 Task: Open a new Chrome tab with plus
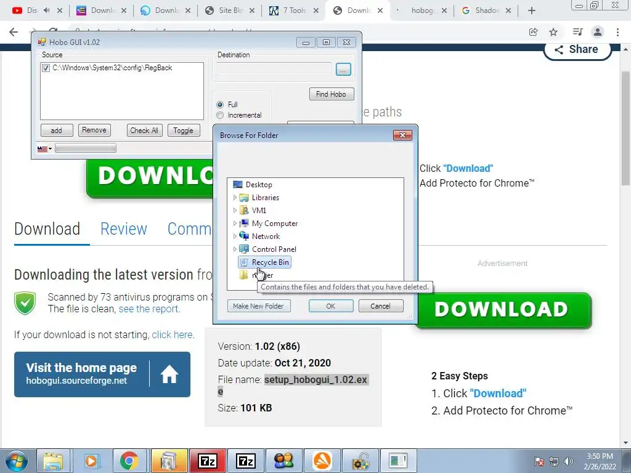click(x=532, y=10)
